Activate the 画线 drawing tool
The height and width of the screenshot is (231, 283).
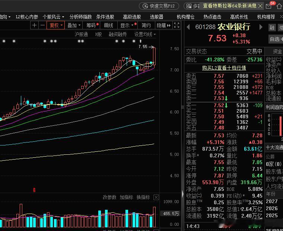click(x=109, y=25)
